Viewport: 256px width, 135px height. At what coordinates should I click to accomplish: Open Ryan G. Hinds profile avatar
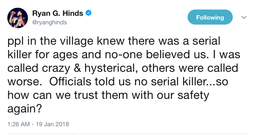(18, 18)
